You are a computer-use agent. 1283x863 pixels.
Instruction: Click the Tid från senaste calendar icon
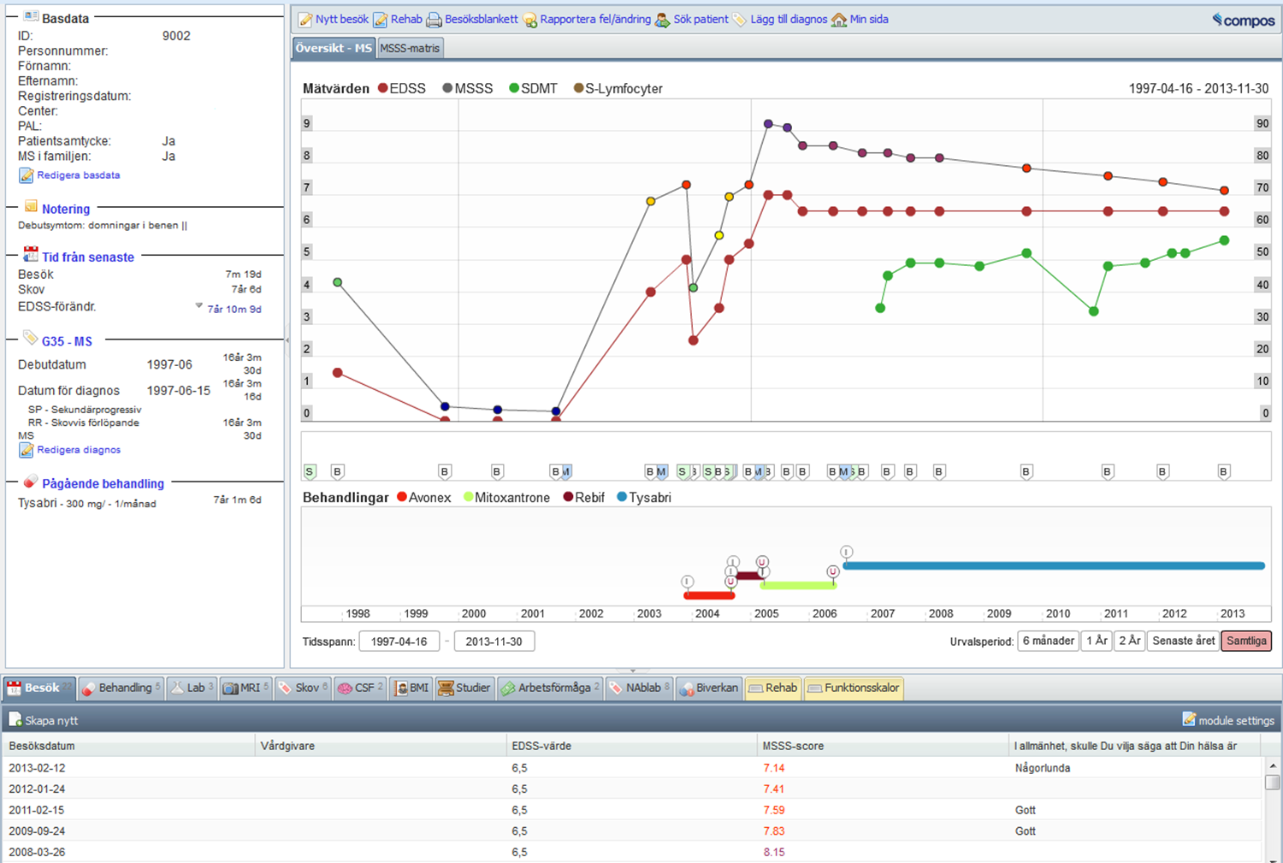[x=31, y=254]
